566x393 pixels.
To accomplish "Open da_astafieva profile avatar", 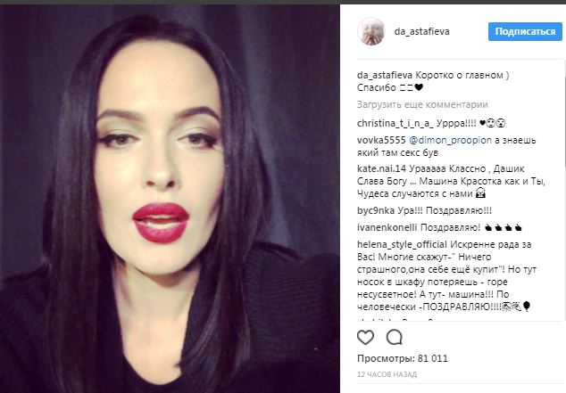I will click(371, 31).
